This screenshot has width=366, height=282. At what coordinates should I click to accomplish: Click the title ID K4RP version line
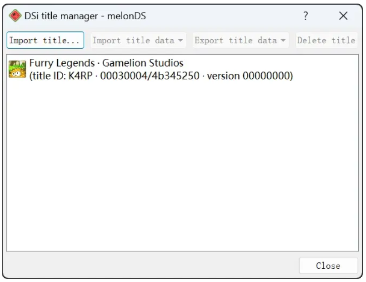point(161,76)
